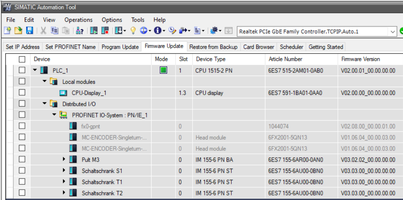
Task: Click the blue information circle icon
Action: click(x=158, y=31)
